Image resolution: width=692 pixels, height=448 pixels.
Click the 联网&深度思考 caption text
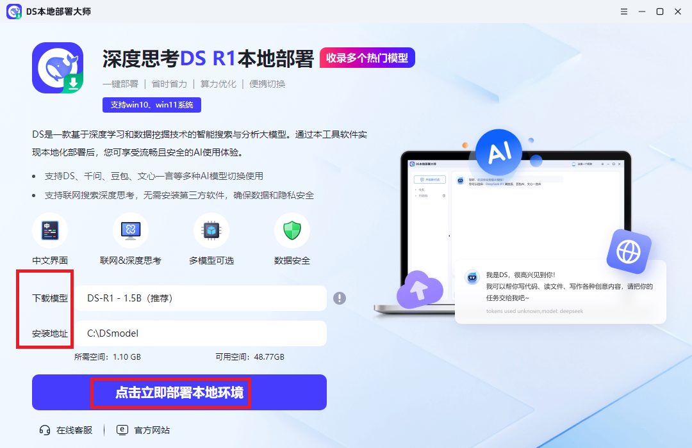pos(131,260)
